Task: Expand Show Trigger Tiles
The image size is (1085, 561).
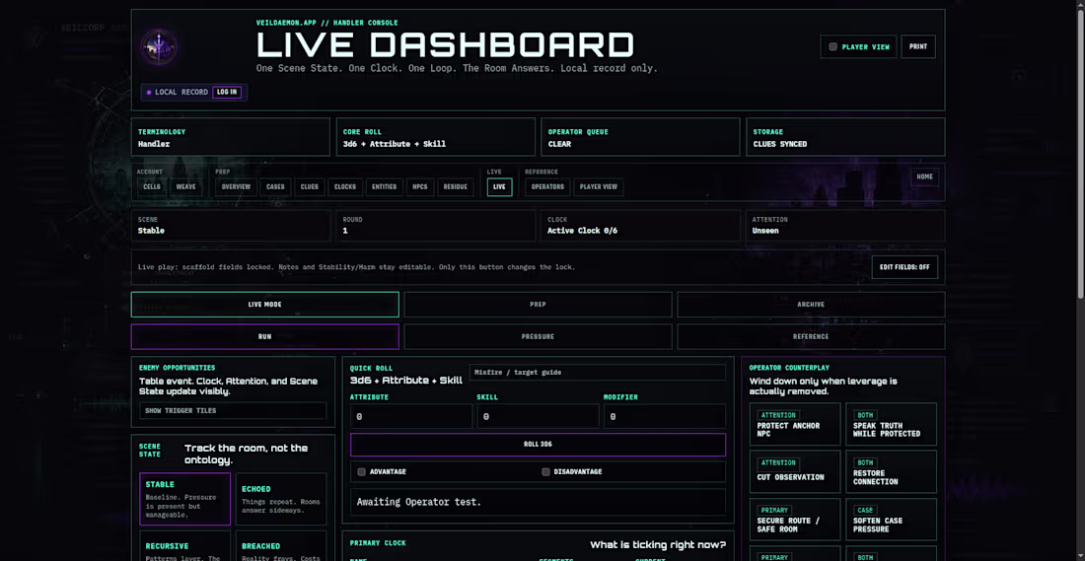Action: pos(233,411)
